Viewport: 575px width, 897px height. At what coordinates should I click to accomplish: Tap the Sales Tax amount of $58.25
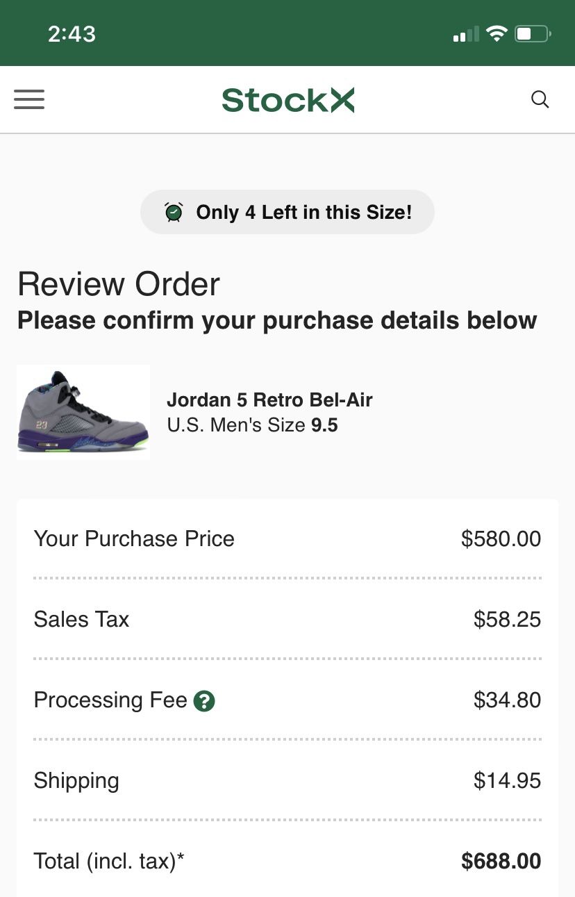[507, 619]
